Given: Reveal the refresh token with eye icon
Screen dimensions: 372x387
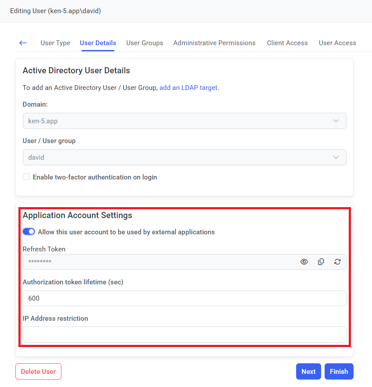Looking at the screenshot, I should tap(304, 262).
